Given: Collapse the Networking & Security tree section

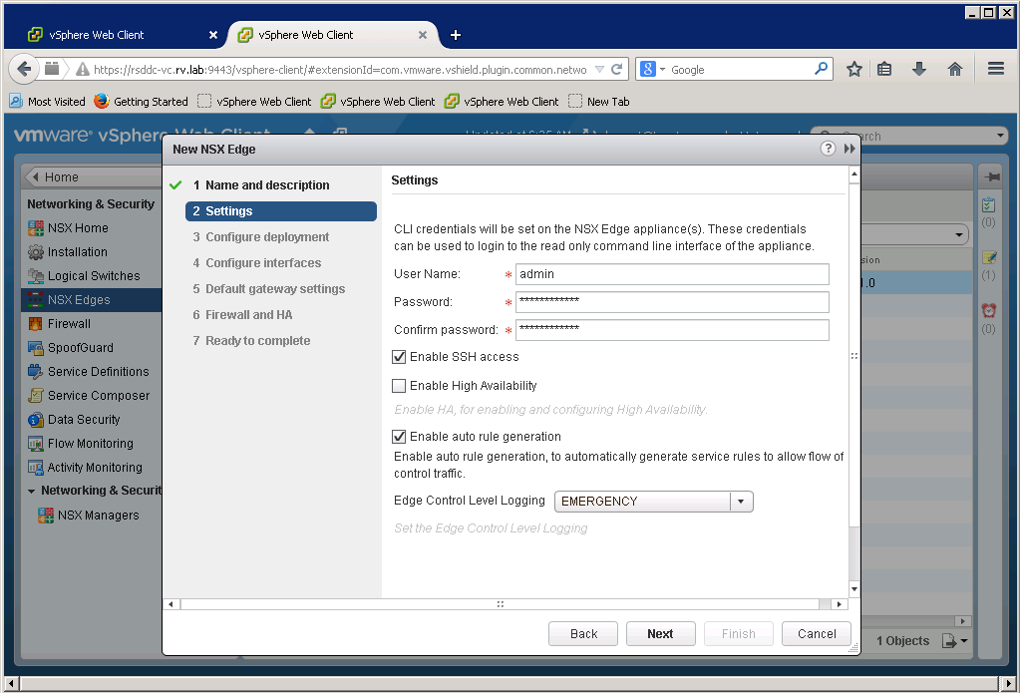Looking at the screenshot, I should [x=32, y=491].
